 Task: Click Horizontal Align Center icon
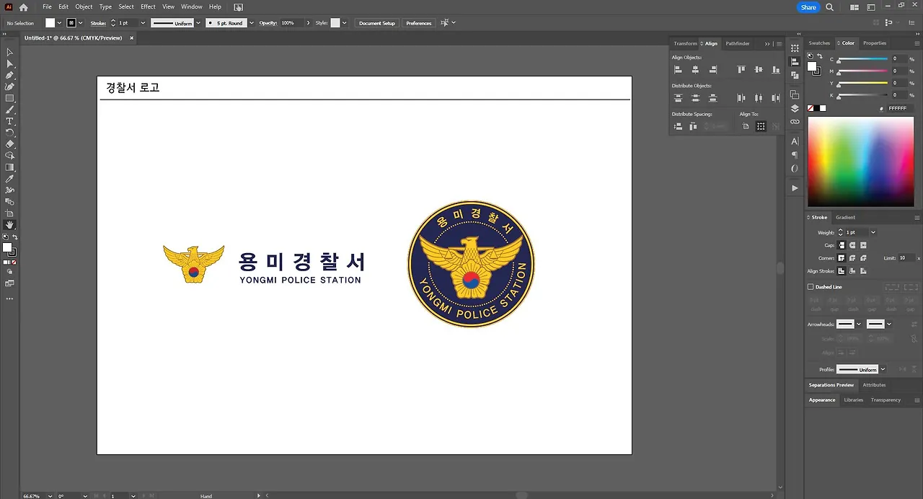click(x=695, y=70)
